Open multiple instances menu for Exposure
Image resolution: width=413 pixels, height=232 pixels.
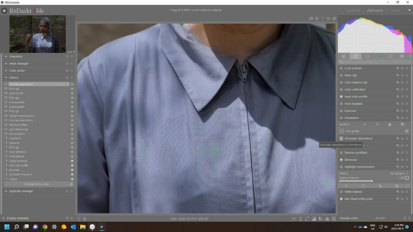[397, 111]
